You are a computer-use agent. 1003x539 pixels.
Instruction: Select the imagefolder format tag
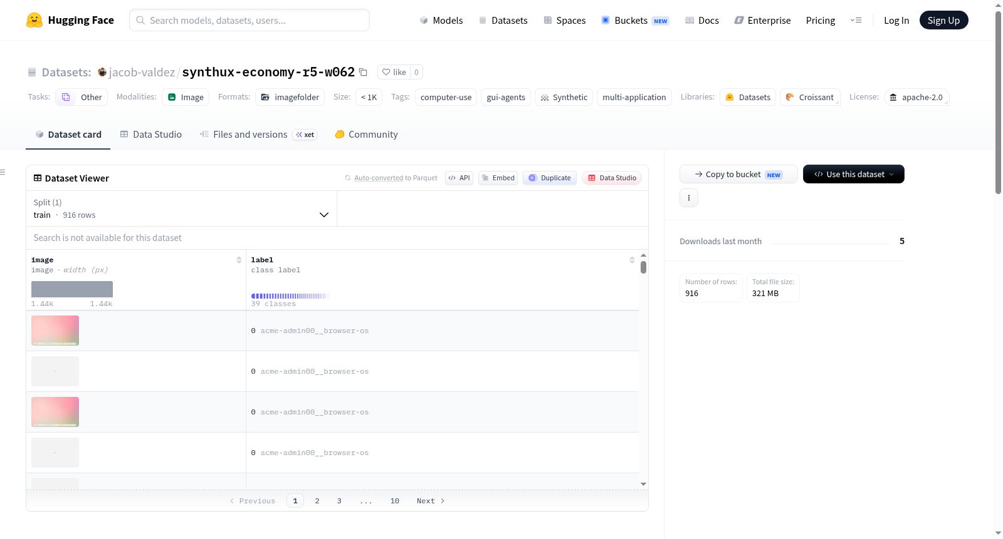click(x=290, y=97)
